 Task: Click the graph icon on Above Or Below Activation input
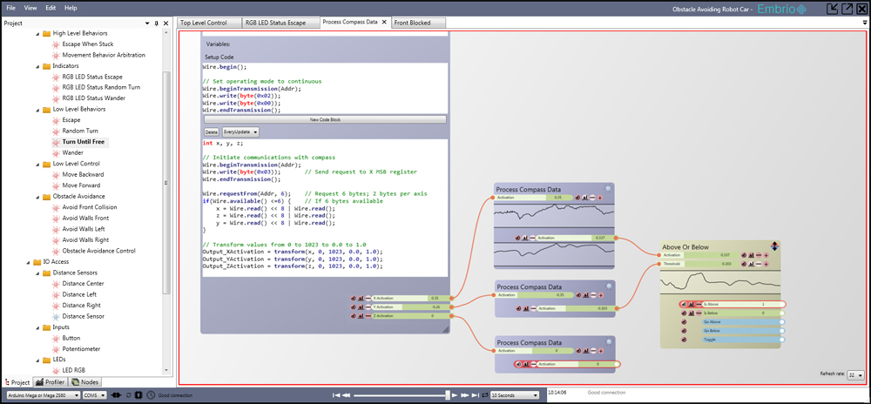coord(751,255)
